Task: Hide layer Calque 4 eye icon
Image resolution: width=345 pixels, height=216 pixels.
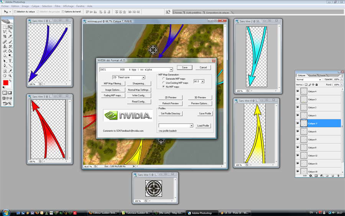Action: 298,91
